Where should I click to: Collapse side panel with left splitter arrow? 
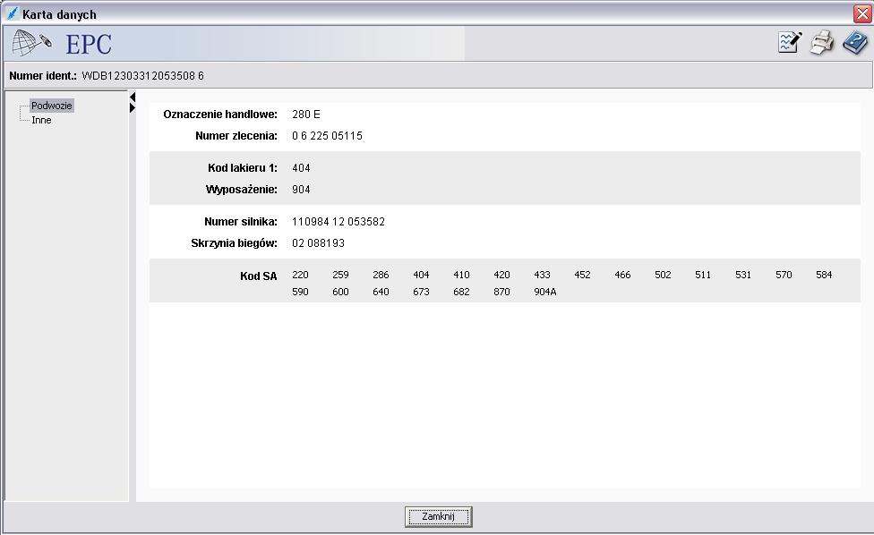click(x=133, y=97)
